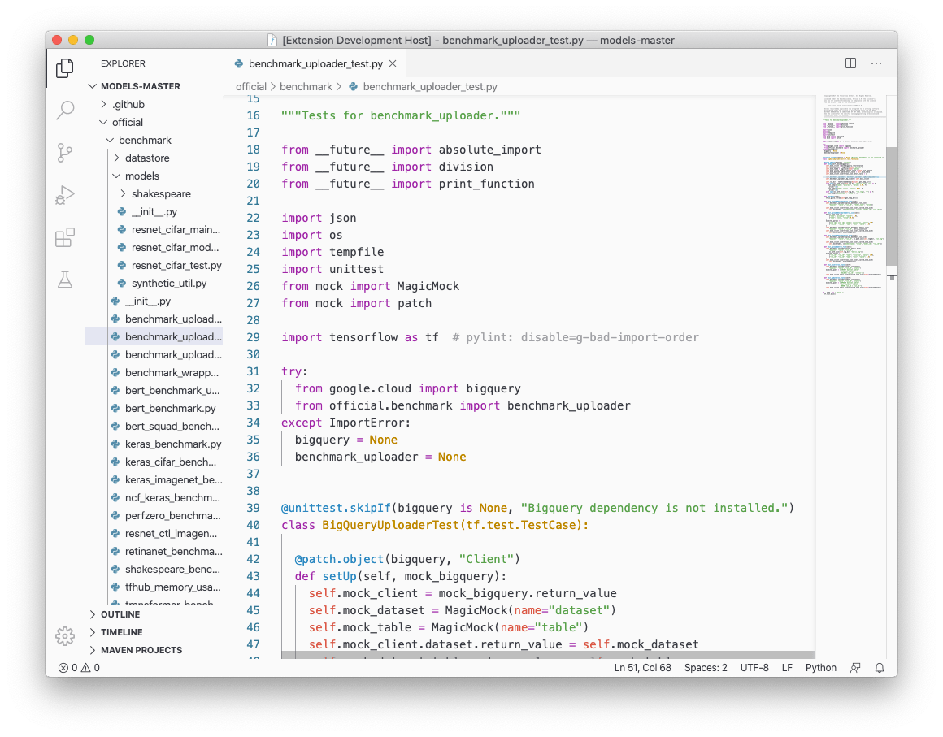The image size is (943, 737).
Task: Click the "import tempfile" code line
Action: point(332,252)
